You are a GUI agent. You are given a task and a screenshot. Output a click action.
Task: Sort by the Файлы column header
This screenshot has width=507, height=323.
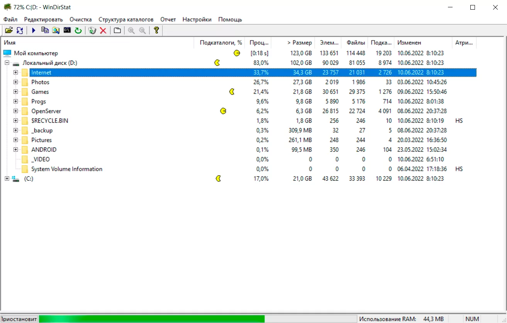354,43
